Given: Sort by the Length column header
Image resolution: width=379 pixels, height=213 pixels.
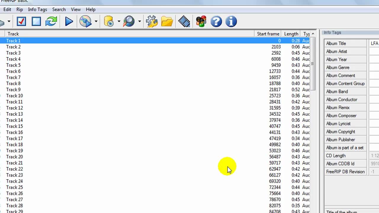Looking at the screenshot, I should (291, 34).
